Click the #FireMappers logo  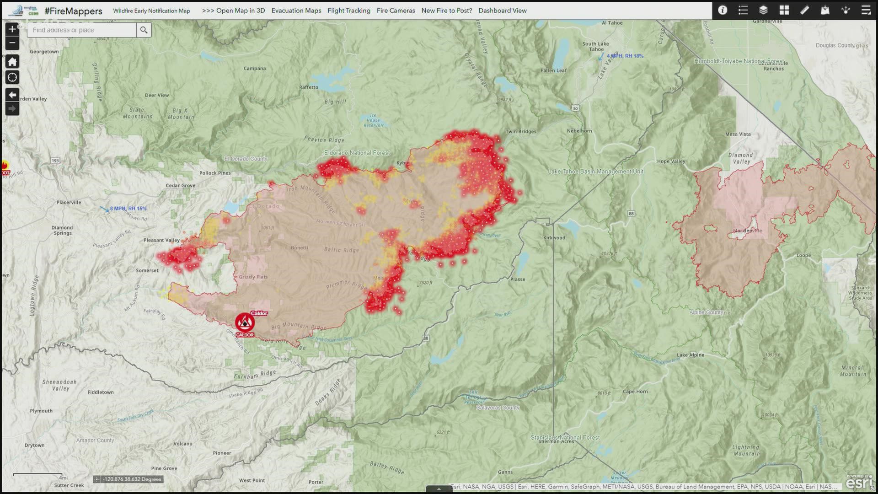pos(23,10)
